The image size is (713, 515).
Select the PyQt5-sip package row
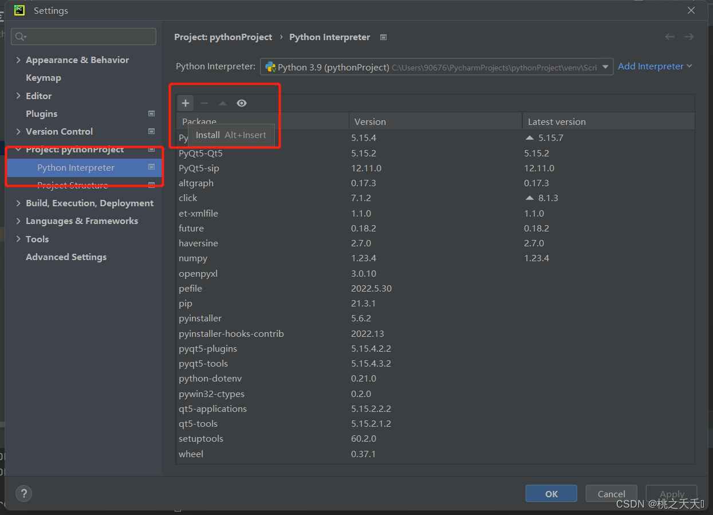click(435, 168)
